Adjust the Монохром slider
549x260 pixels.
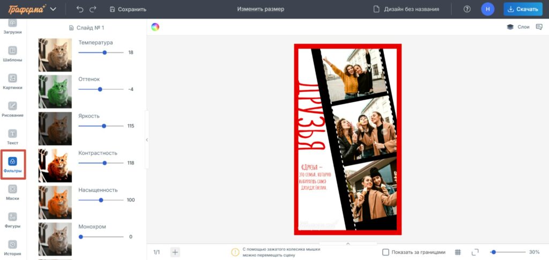(x=101, y=236)
